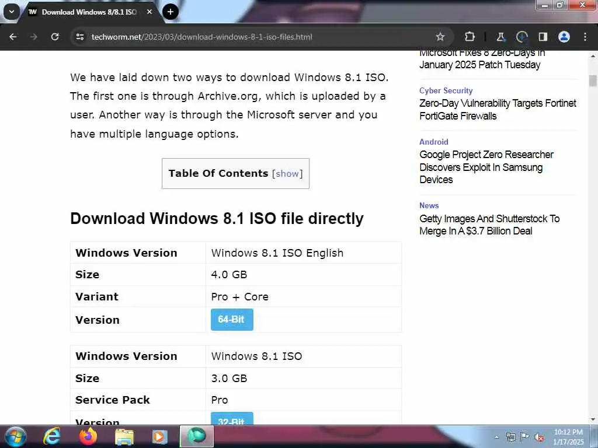Select the Download Windows 8/8.1 ISO tab
The width and height of the screenshot is (598, 448).
[x=89, y=12]
